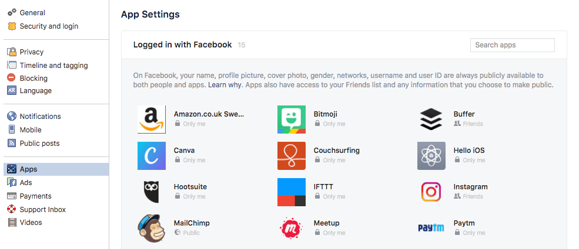
Task: Click the Buffer stacked layers icon
Action: pyautogui.click(x=431, y=119)
